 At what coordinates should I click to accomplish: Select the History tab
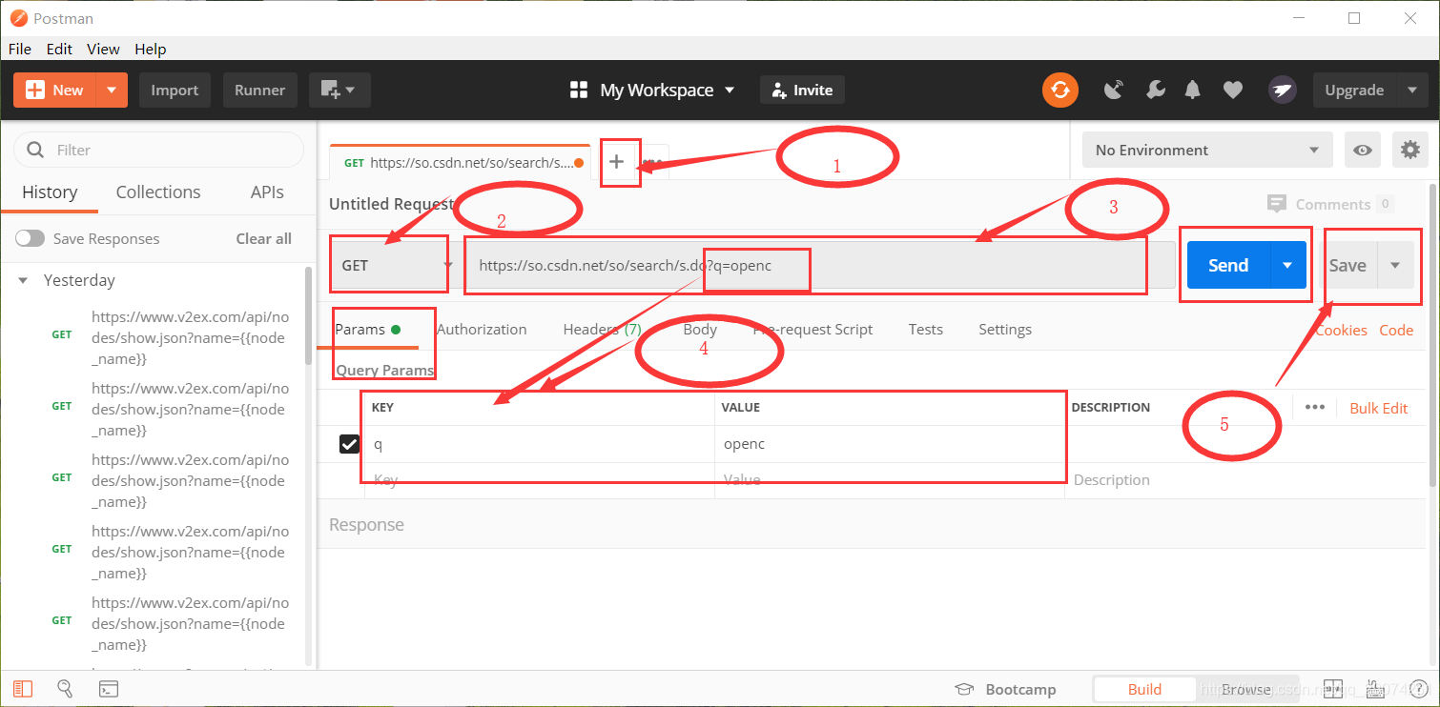click(50, 192)
